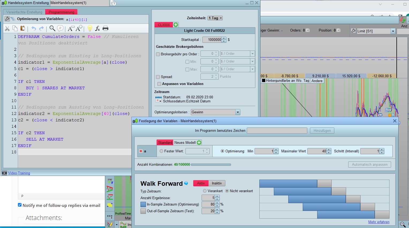
Task: Open Startdatum dropdown arrow under calendar
Action: tap(160, 101)
